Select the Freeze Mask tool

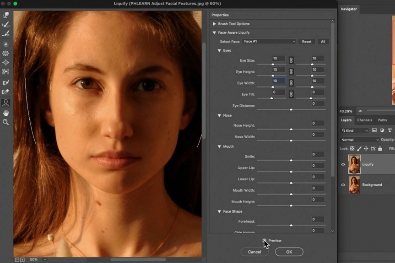point(6,83)
